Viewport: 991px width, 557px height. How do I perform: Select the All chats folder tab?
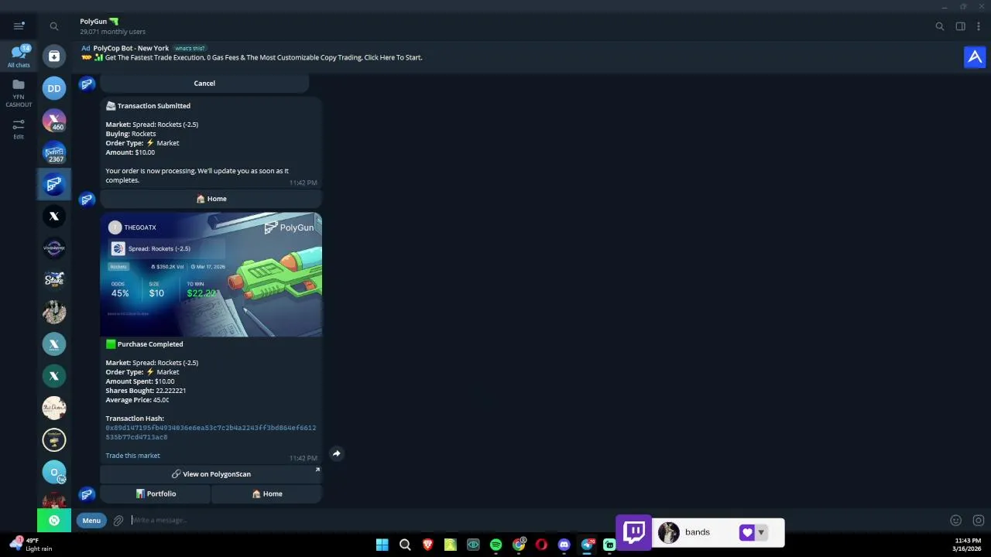click(x=19, y=56)
